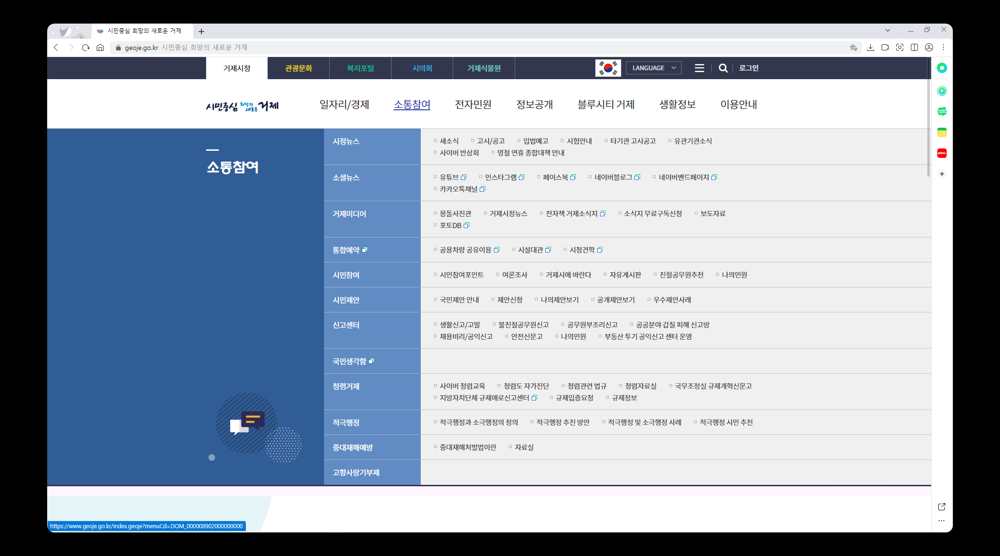This screenshot has width=1000, height=556.
Task: Click the 보도자료 link
Action: pos(713,213)
